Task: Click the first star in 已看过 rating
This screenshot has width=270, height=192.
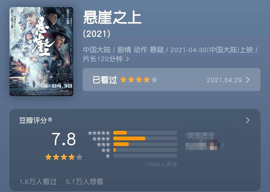Action: pos(123,80)
